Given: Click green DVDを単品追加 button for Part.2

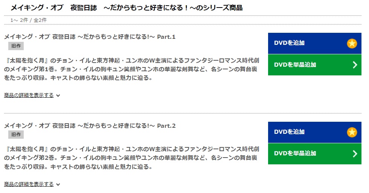Looking at the screenshot, I should tap(315, 154).
